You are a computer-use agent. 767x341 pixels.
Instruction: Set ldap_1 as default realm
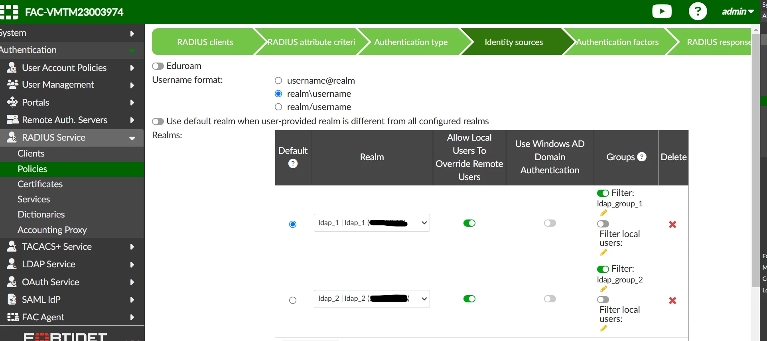tap(293, 224)
